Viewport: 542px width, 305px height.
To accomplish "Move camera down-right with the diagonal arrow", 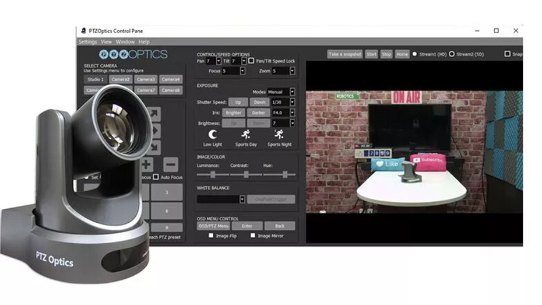I will [155, 148].
